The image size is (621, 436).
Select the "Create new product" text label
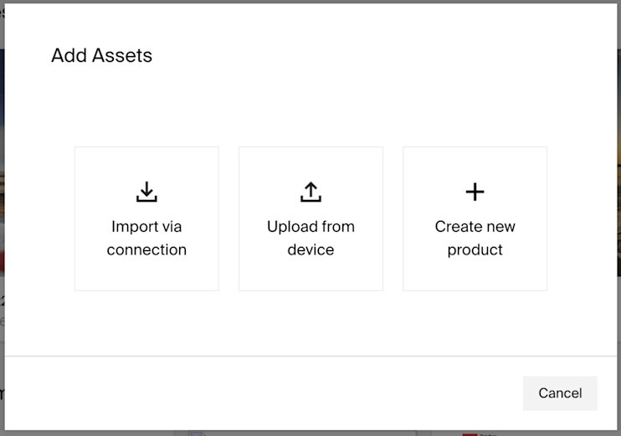tap(475, 238)
